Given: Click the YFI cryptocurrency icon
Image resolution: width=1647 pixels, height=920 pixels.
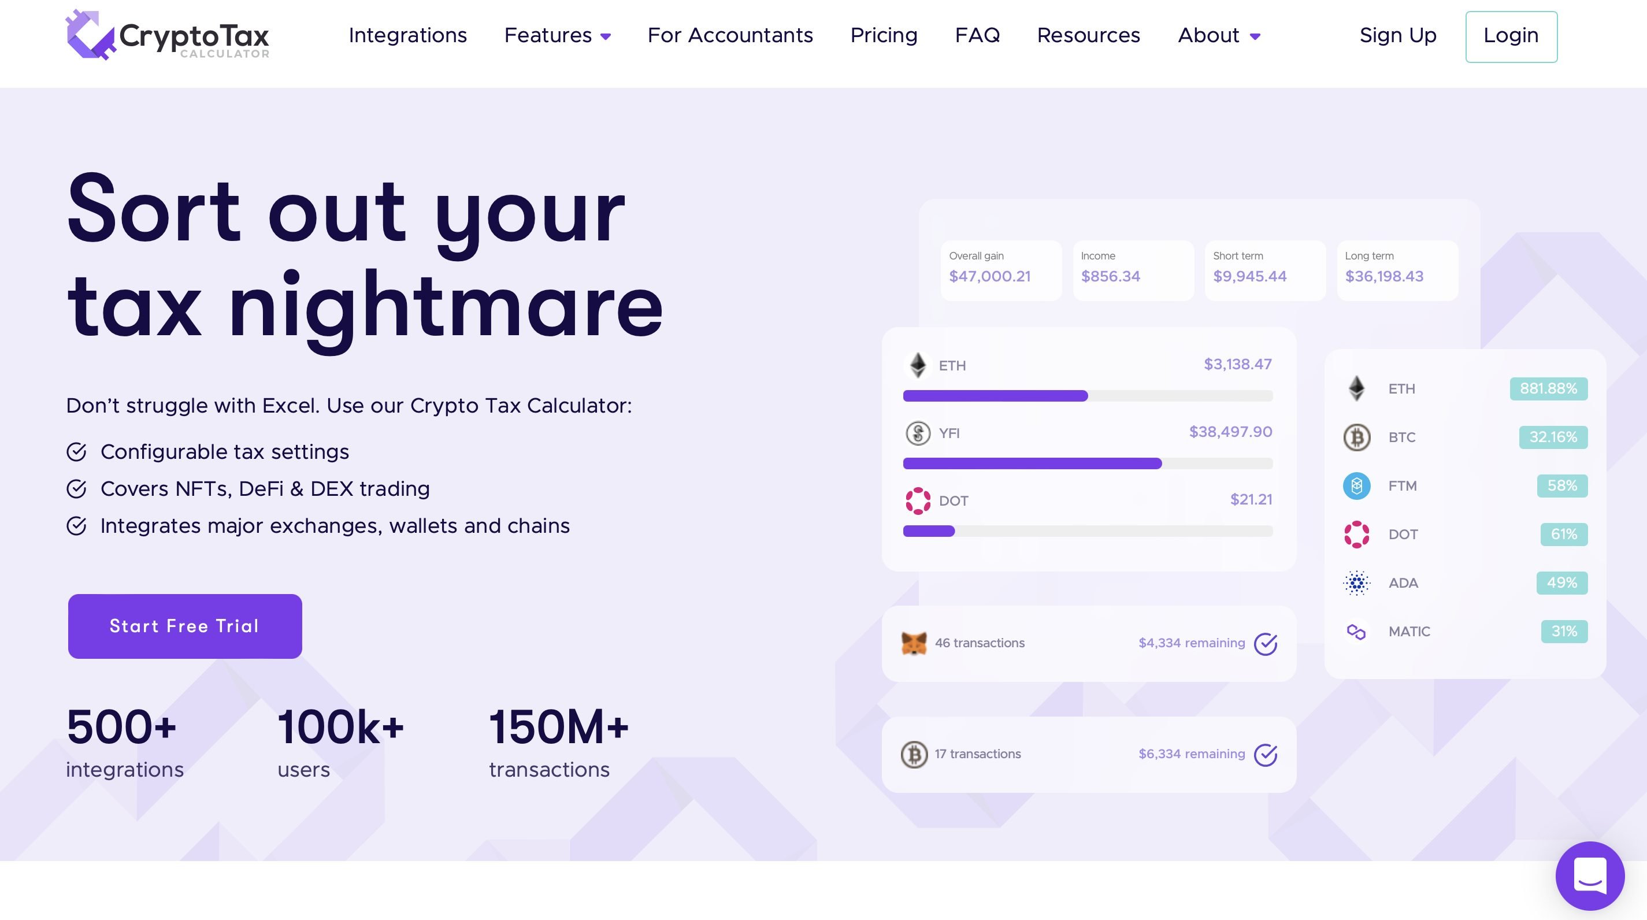Looking at the screenshot, I should pos(918,432).
